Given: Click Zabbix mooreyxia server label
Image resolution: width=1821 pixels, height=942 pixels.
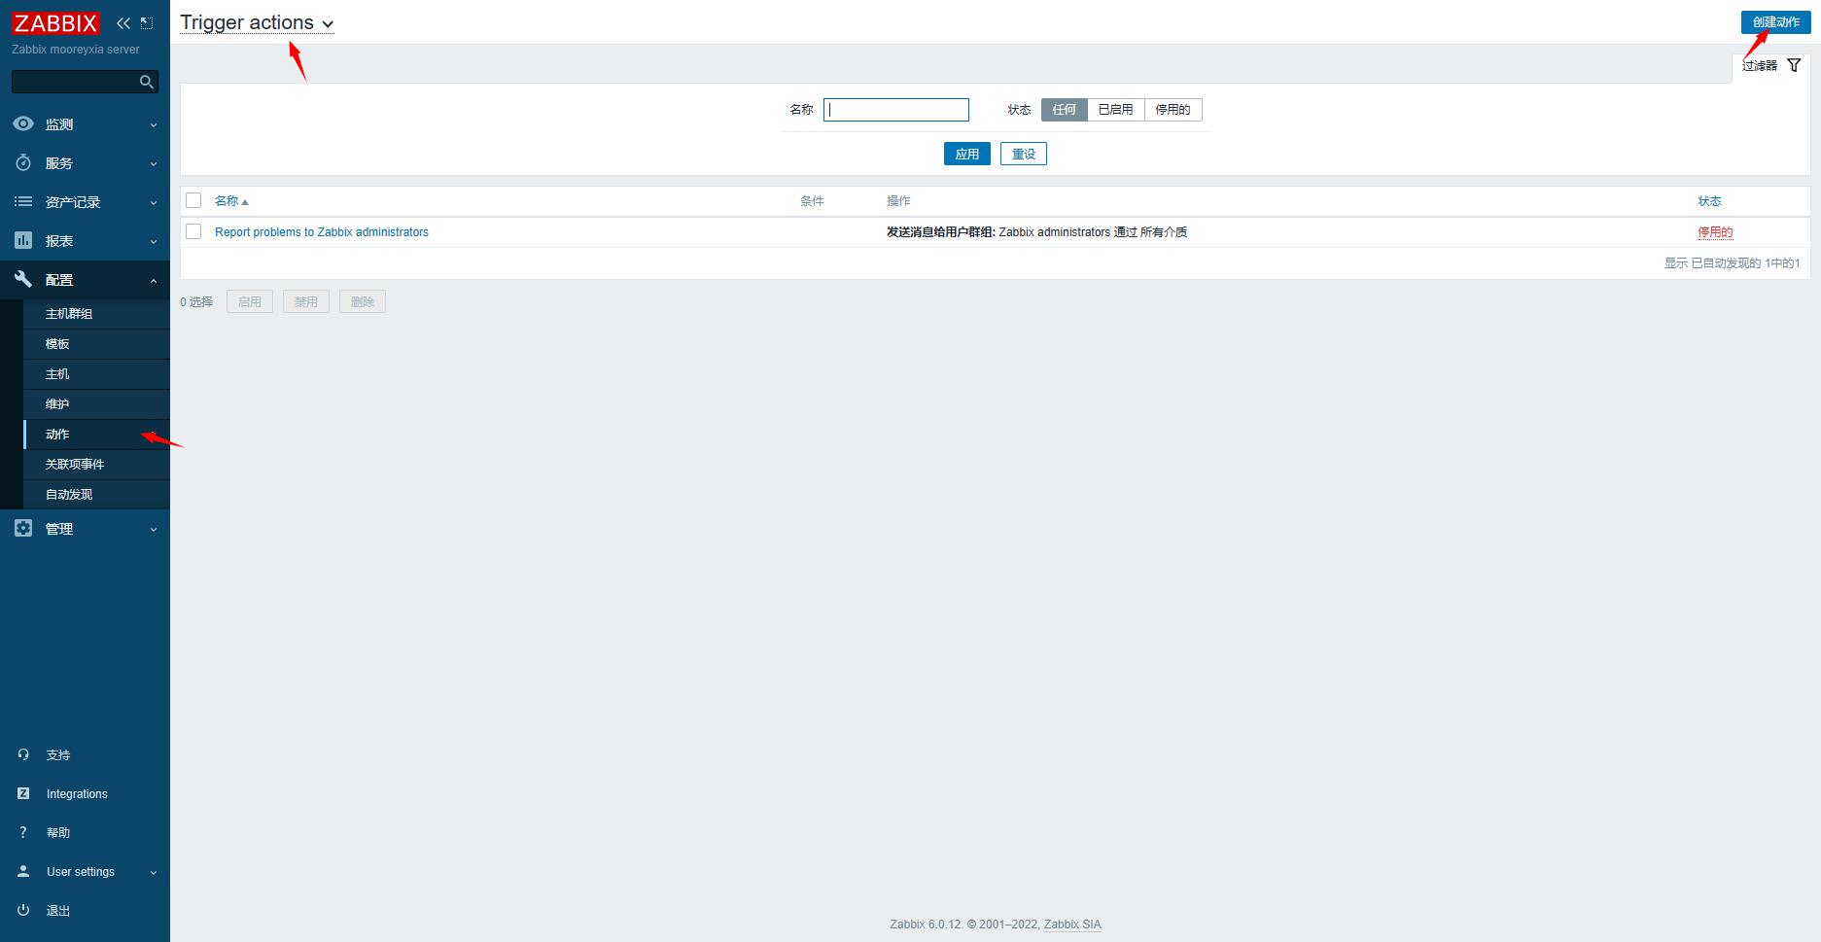Looking at the screenshot, I should 76,50.
